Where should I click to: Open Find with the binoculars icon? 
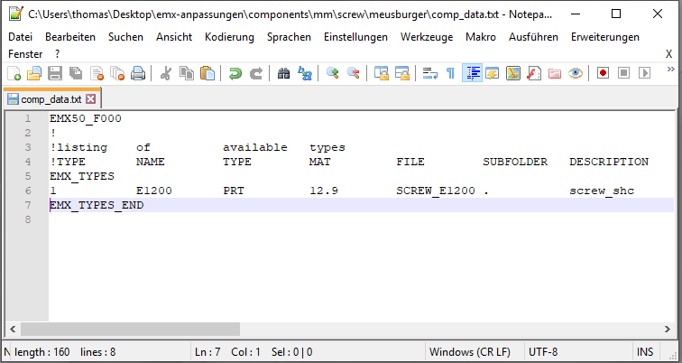point(283,73)
